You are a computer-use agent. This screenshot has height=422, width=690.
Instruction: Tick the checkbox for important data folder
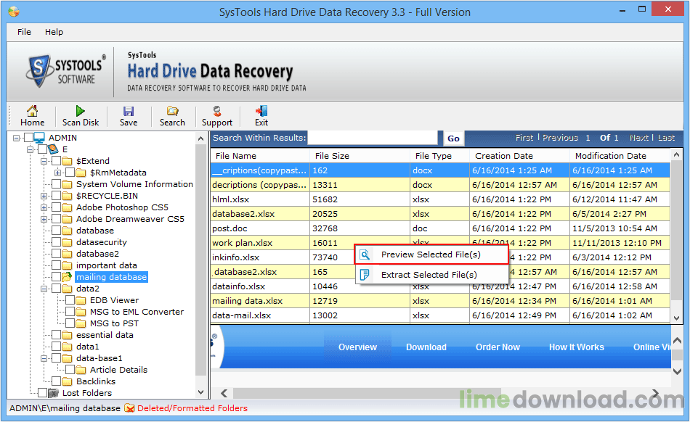pyautogui.click(x=57, y=265)
